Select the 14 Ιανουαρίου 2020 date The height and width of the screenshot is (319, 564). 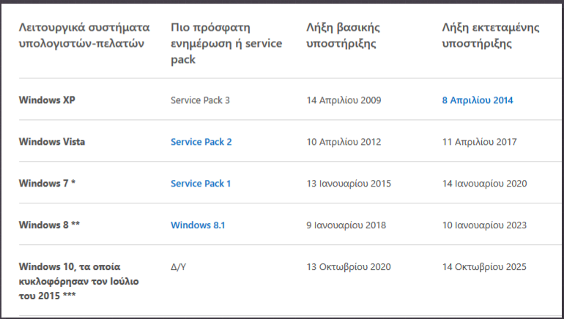(x=484, y=183)
